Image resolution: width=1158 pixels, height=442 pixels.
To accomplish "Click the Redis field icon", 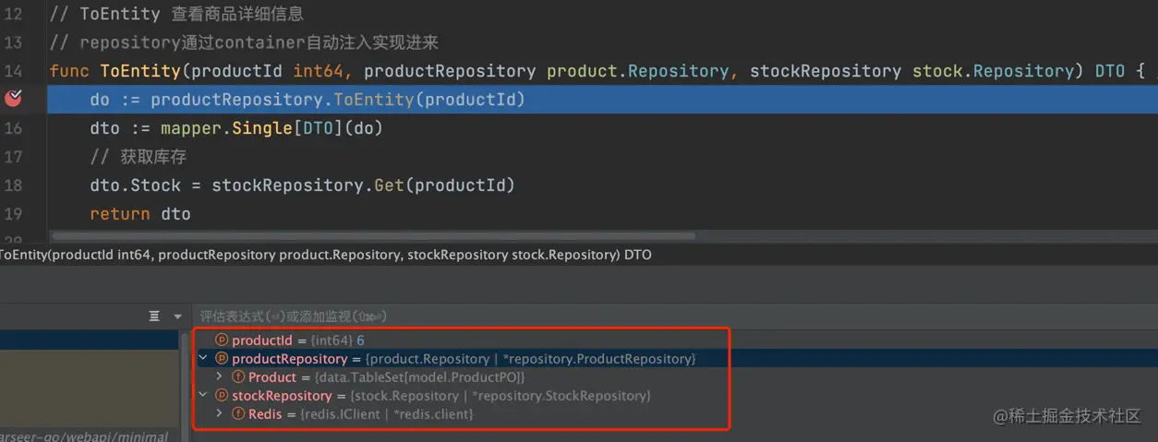I will pos(238,414).
